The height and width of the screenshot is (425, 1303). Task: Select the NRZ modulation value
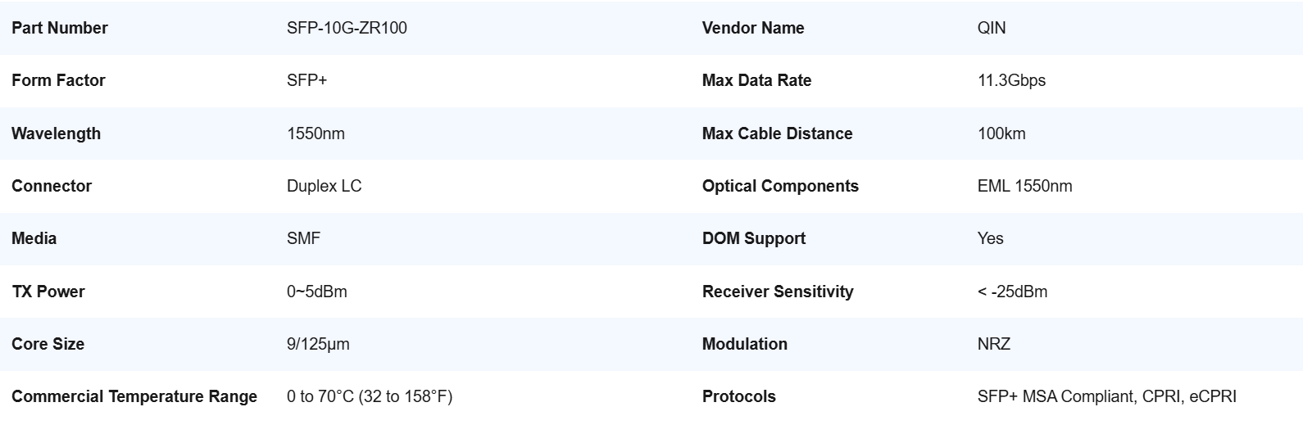click(x=994, y=344)
